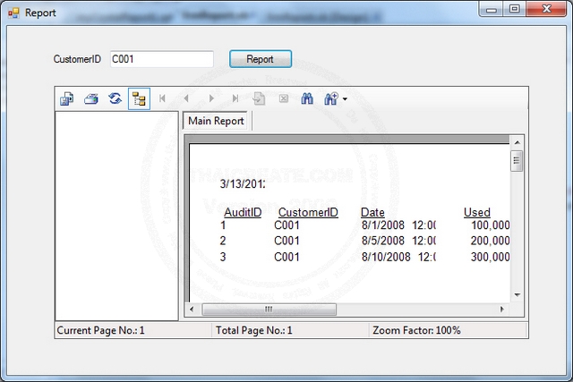Go to first page arrow icon

point(163,99)
